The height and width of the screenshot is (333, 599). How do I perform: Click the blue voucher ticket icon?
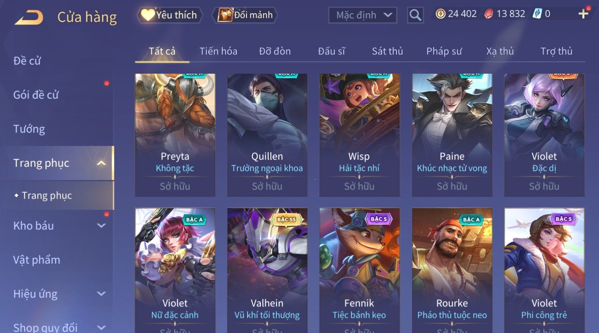[537, 14]
